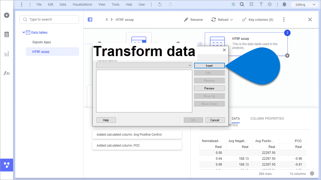Click the POC column header
Image resolution: width=321 pixels, height=180 pixels.
pyautogui.click(x=293, y=141)
